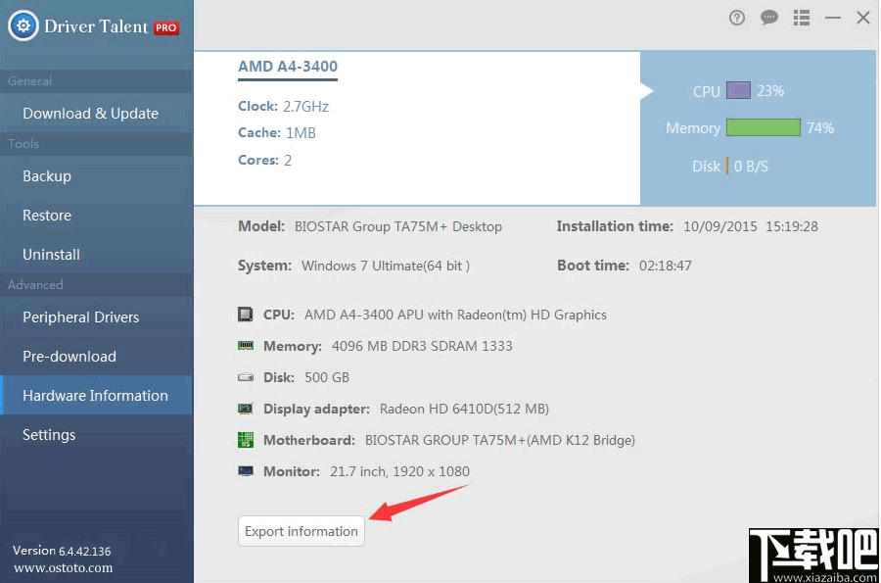Visit the www.ostoto.com link
881x583 pixels.
tap(62, 568)
